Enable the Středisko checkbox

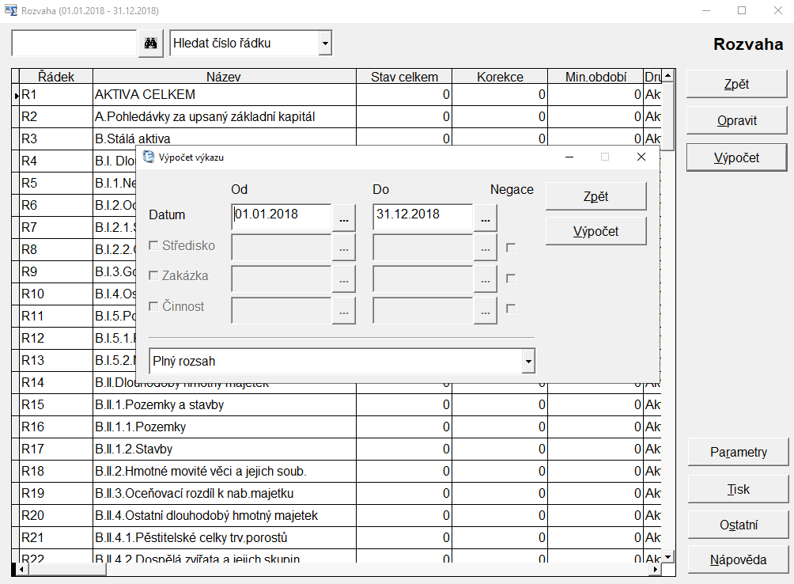[153, 246]
